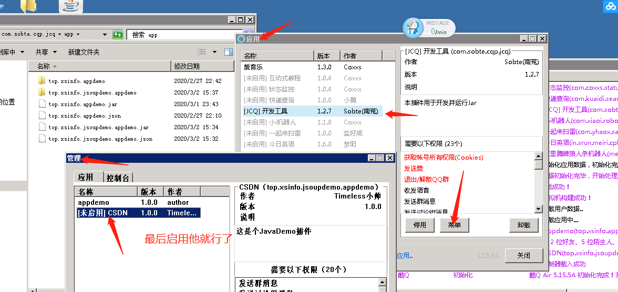Viewport: 618px width, 292px height.
Task: Select the [未启用] 快递查询 row
Action: [312, 100]
